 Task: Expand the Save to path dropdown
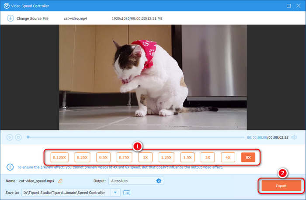[x=115, y=192]
